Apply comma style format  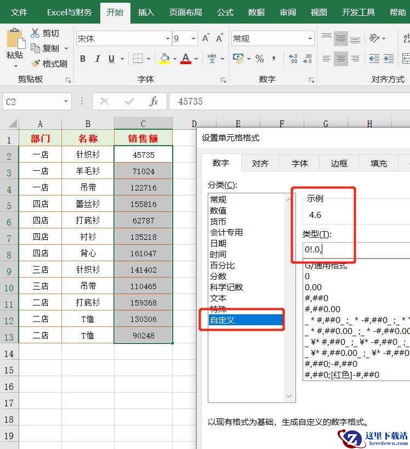pos(274,59)
